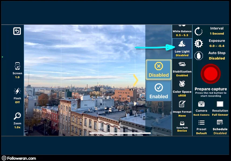Screen dimensions: 231x161
Task: Set the Interval timer value
Action: [x=198, y=31]
